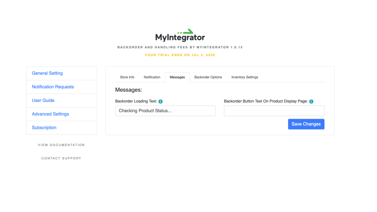
Task: Open Notification Requests in the sidebar
Action: [62, 87]
